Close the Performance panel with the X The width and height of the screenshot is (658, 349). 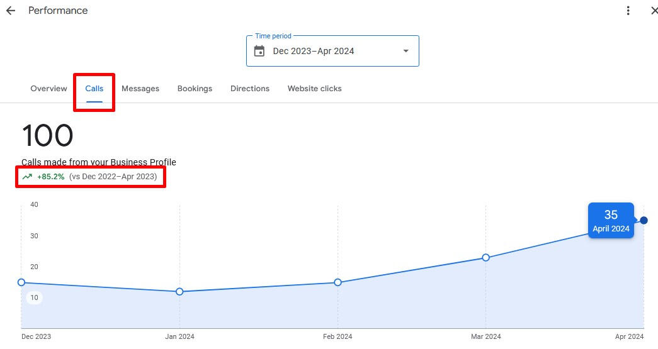pos(653,11)
